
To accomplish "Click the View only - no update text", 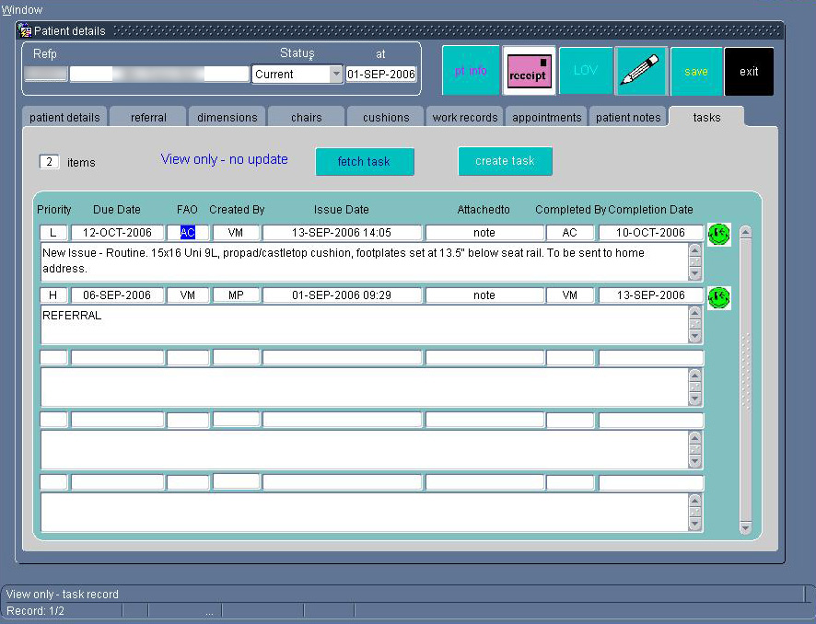I will coord(225,159).
